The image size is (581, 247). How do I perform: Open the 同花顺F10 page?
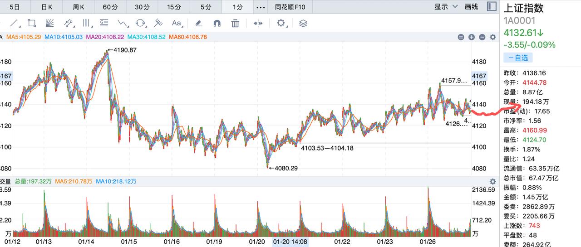click(290, 7)
